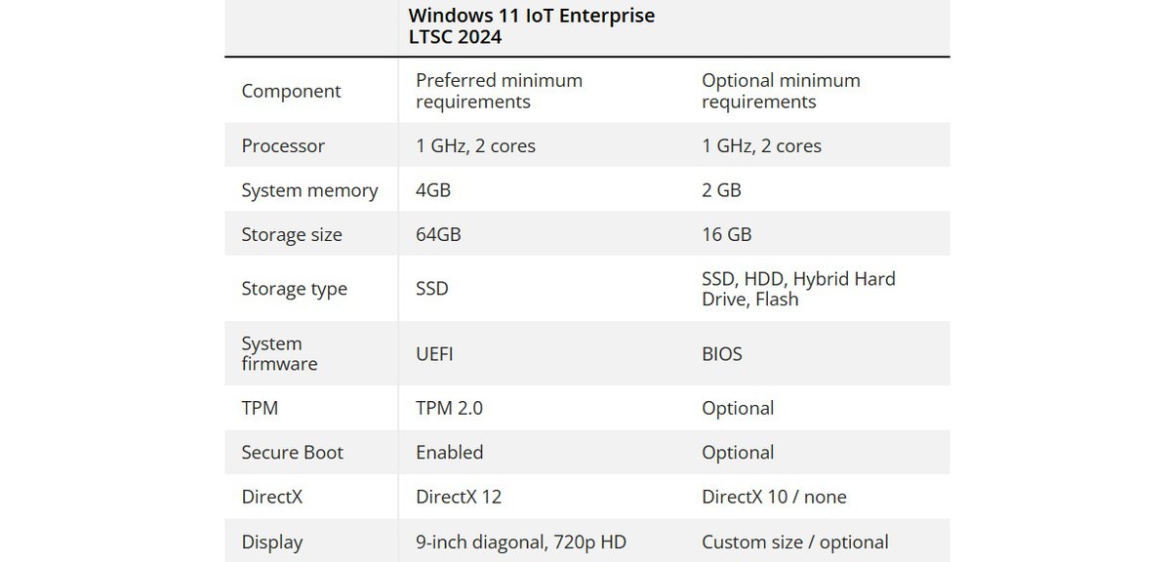Select the TPM 2.0 cell
The image size is (1171, 562).
[x=449, y=408]
